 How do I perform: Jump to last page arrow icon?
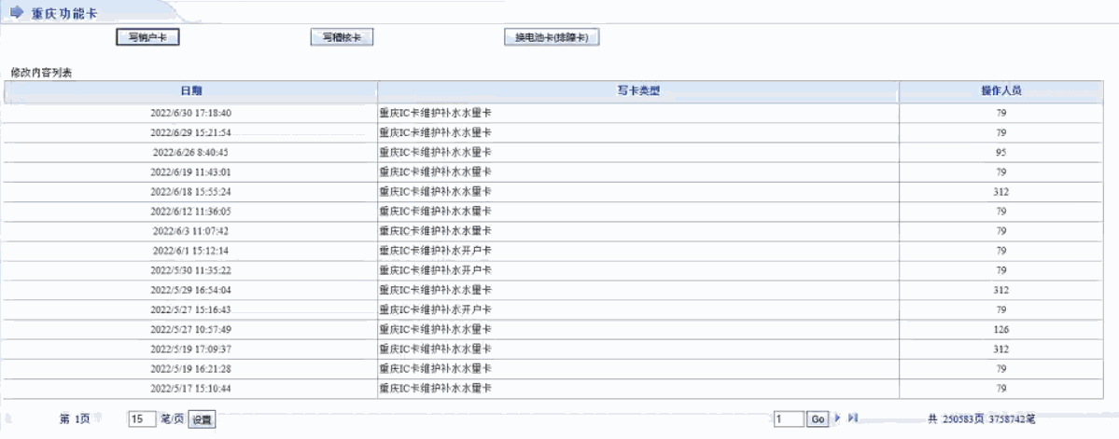tap(852, 419)
